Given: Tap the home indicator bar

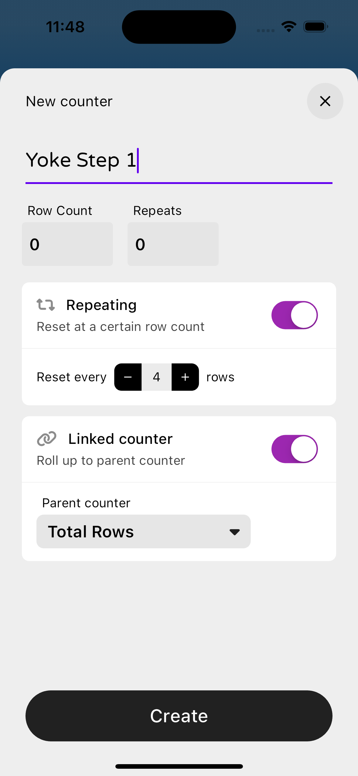Looking at the screenshot, I should pos(179,766).
